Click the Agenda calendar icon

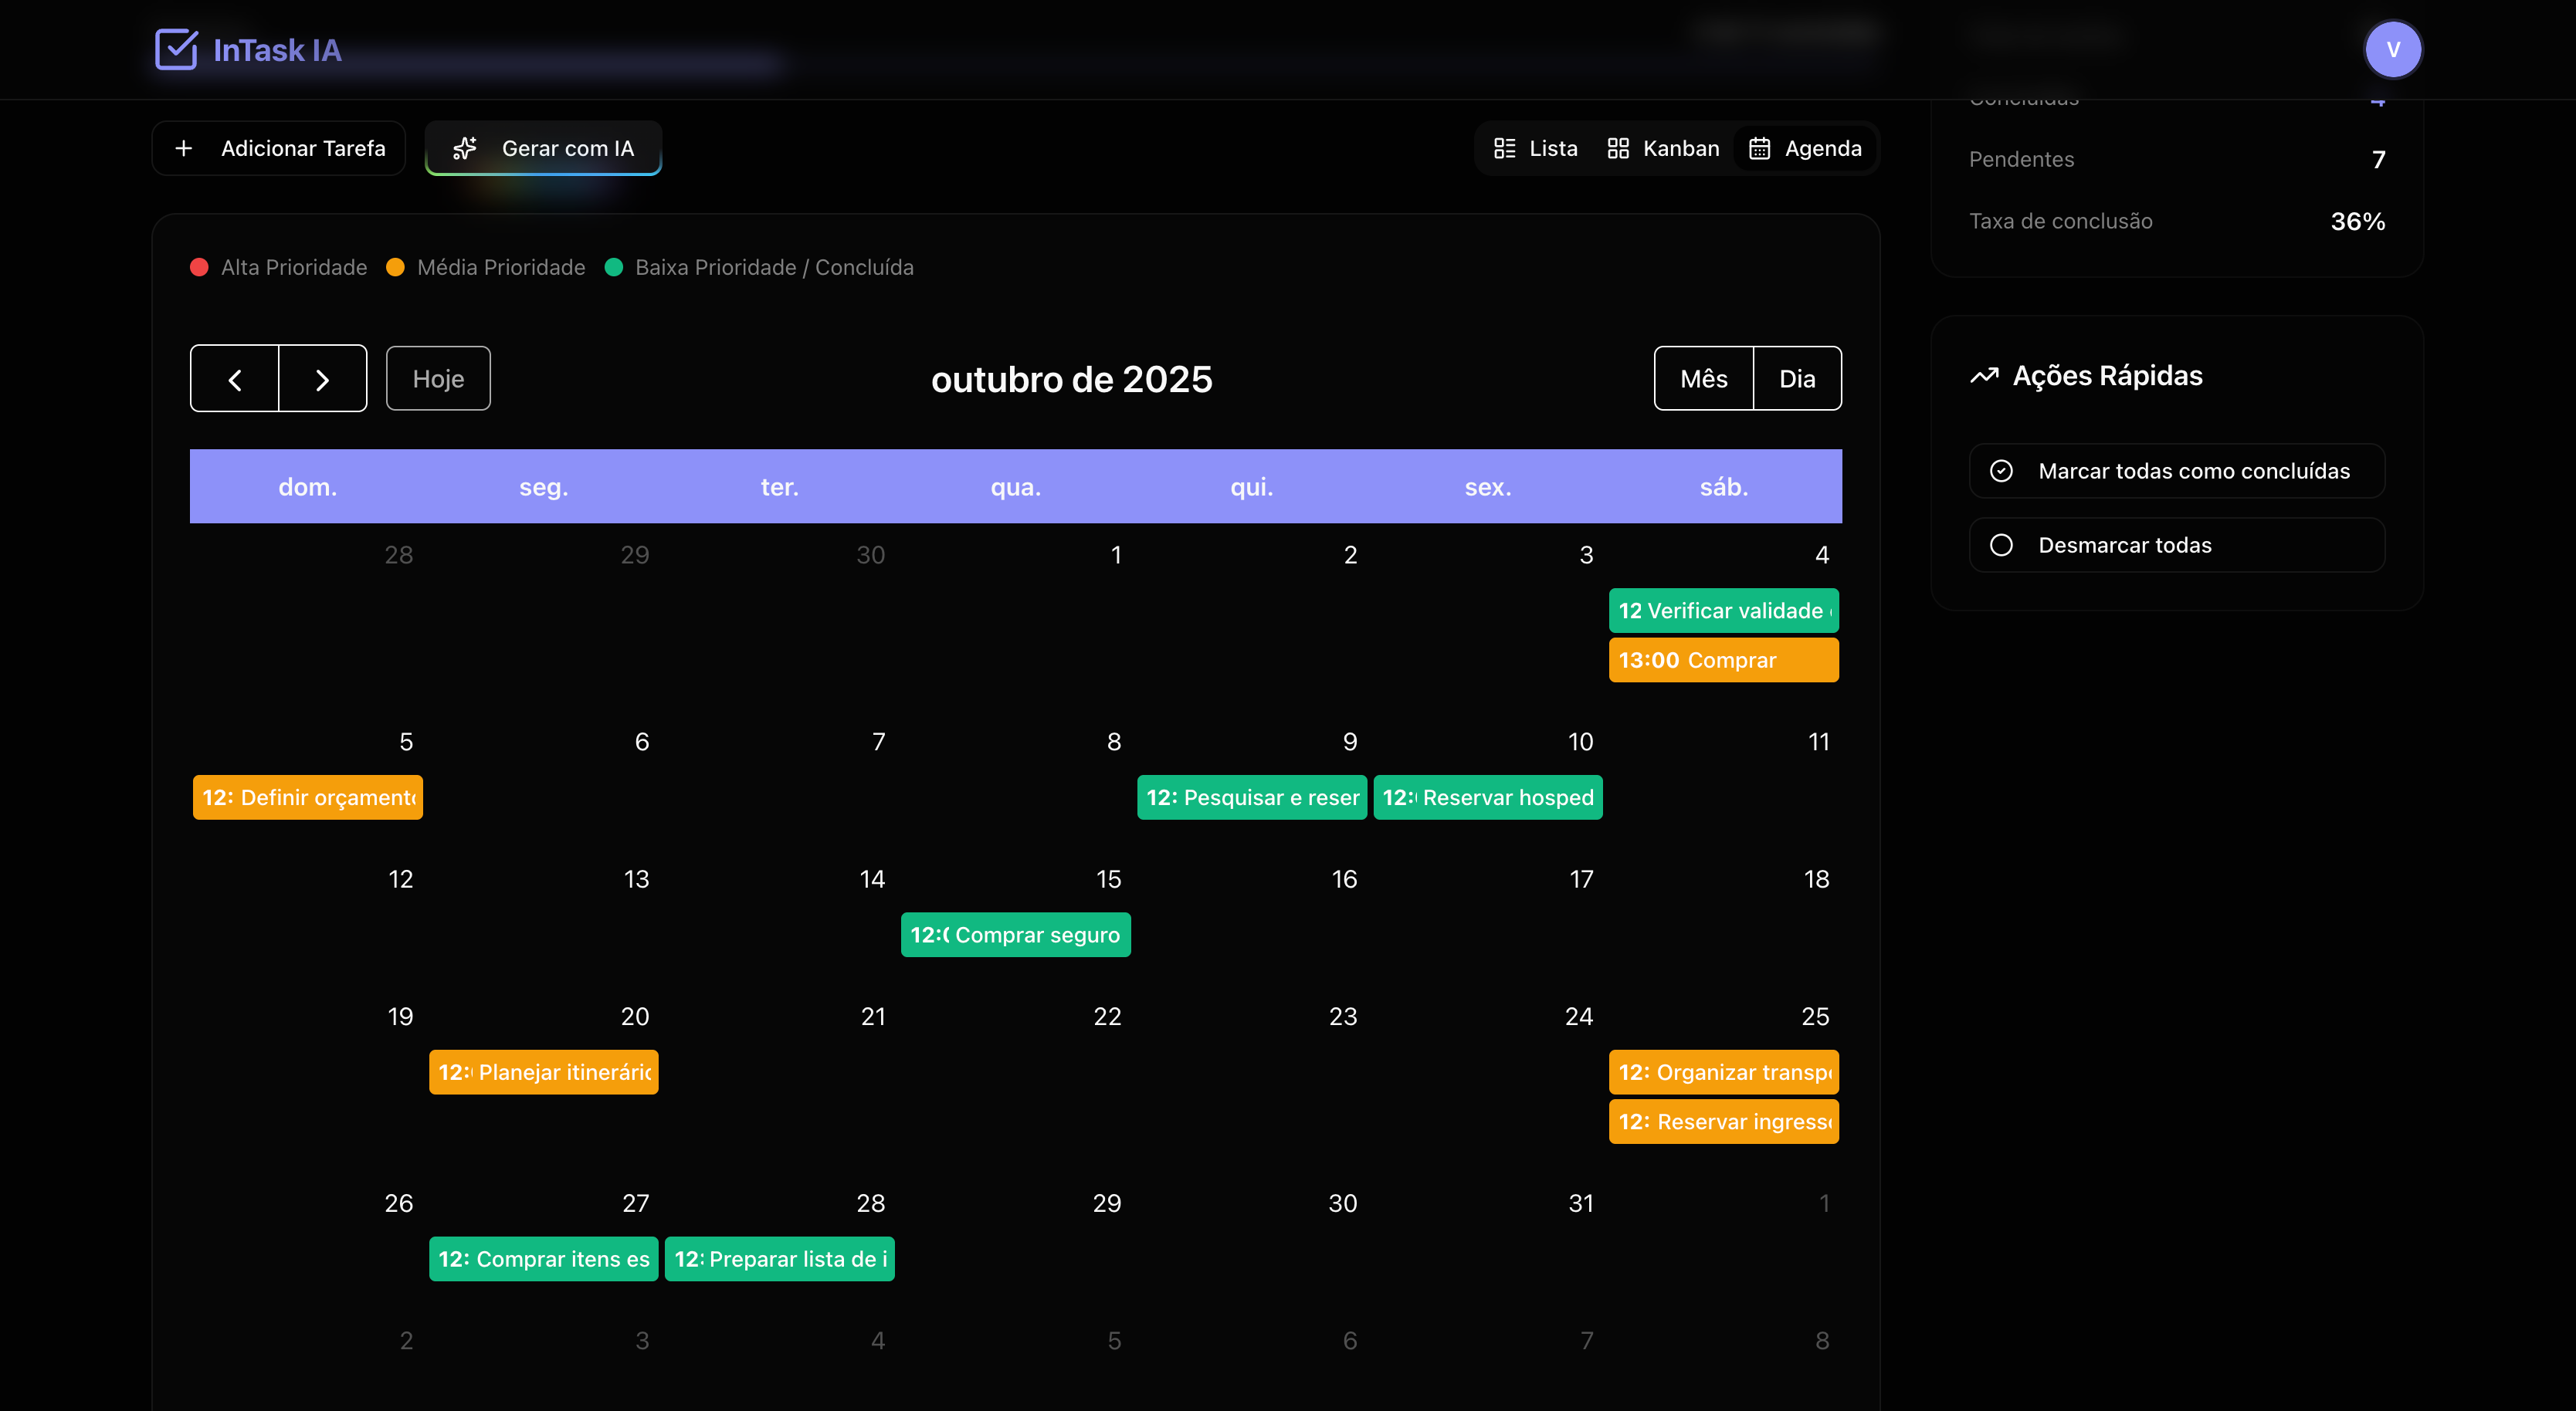point(1759,149)
